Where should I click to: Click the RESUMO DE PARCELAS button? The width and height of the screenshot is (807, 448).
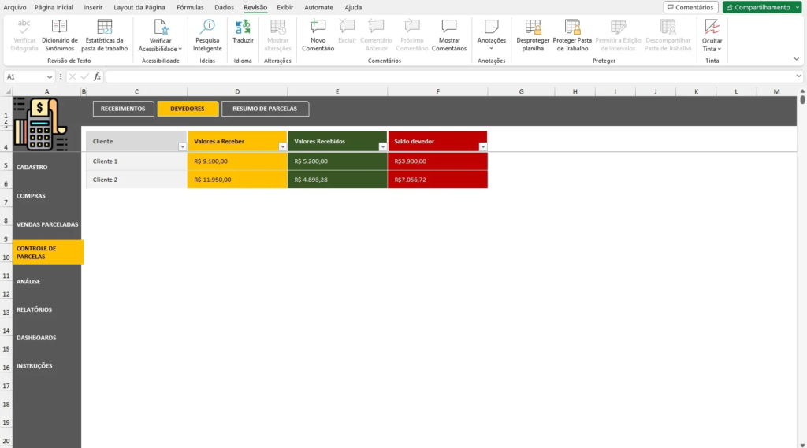[265, 109]
